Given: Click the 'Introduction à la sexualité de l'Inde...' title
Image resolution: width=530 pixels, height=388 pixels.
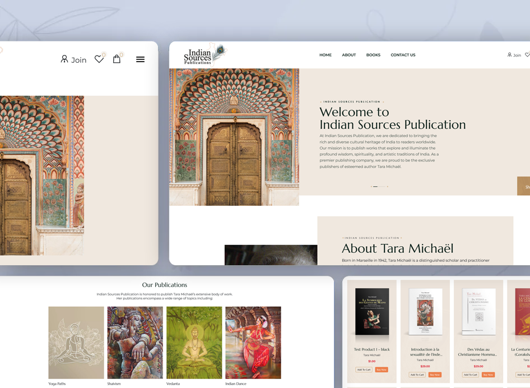Looking at the screenshot, I should (x=425, y=352).
